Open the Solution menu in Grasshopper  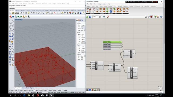click(x=104, y=4)
